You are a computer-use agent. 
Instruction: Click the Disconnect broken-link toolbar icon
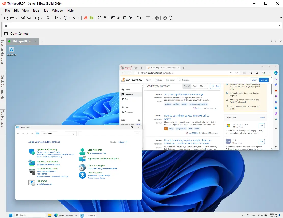23,18
